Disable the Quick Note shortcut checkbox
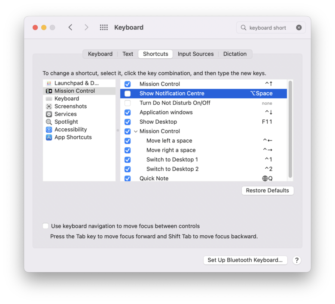335x304 pixels. point(128,179)
